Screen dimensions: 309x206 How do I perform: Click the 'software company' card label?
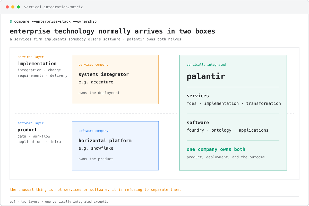pyautogui.click(x=93, y=131)
